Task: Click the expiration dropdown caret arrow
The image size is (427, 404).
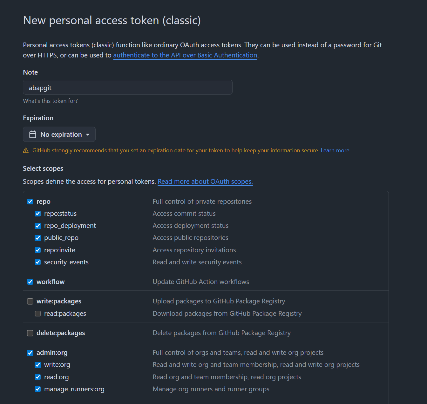Action: pyautogui.click(x=88, y=135)
